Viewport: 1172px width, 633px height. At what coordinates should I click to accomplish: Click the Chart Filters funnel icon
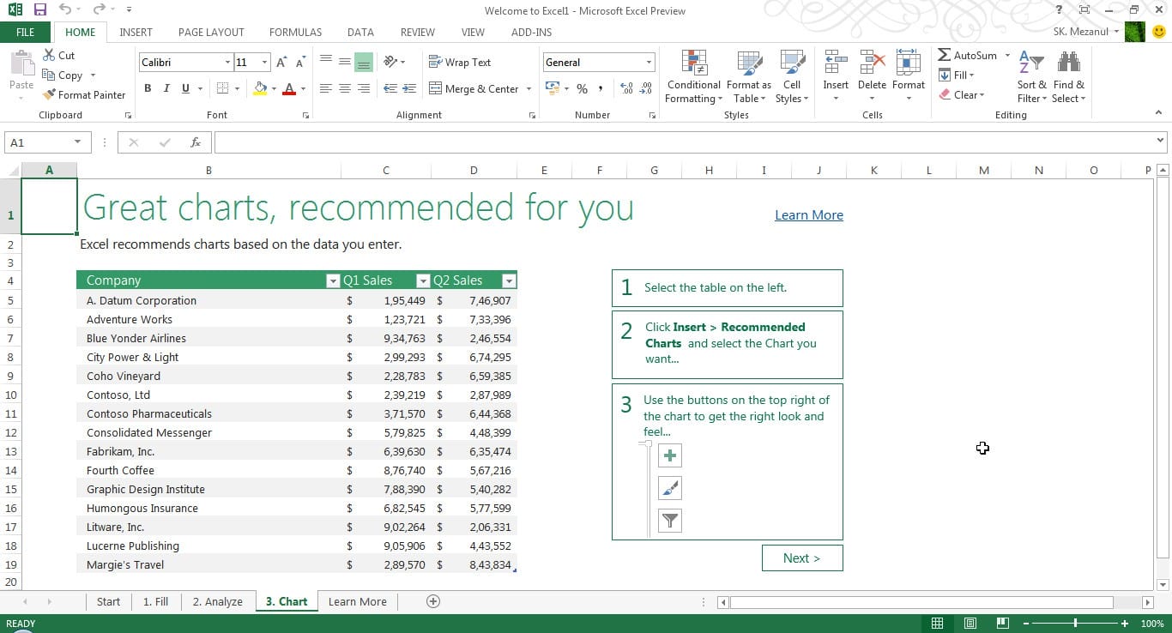[x=670, y=521]
